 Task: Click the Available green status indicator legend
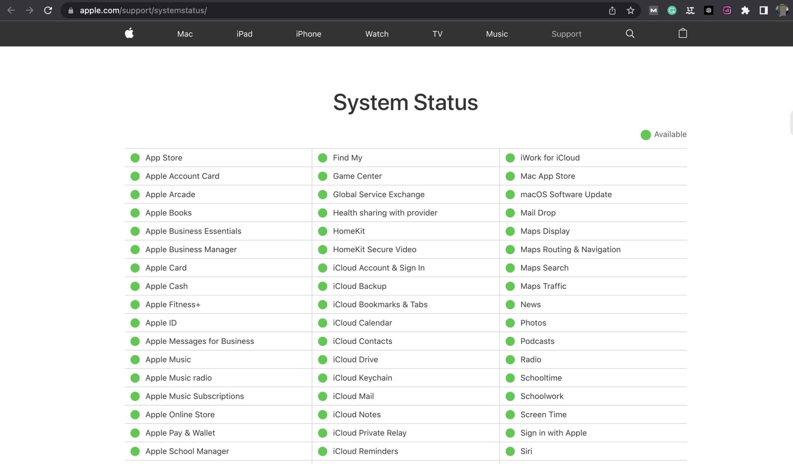pyautogui.click(x=646, y=134)
